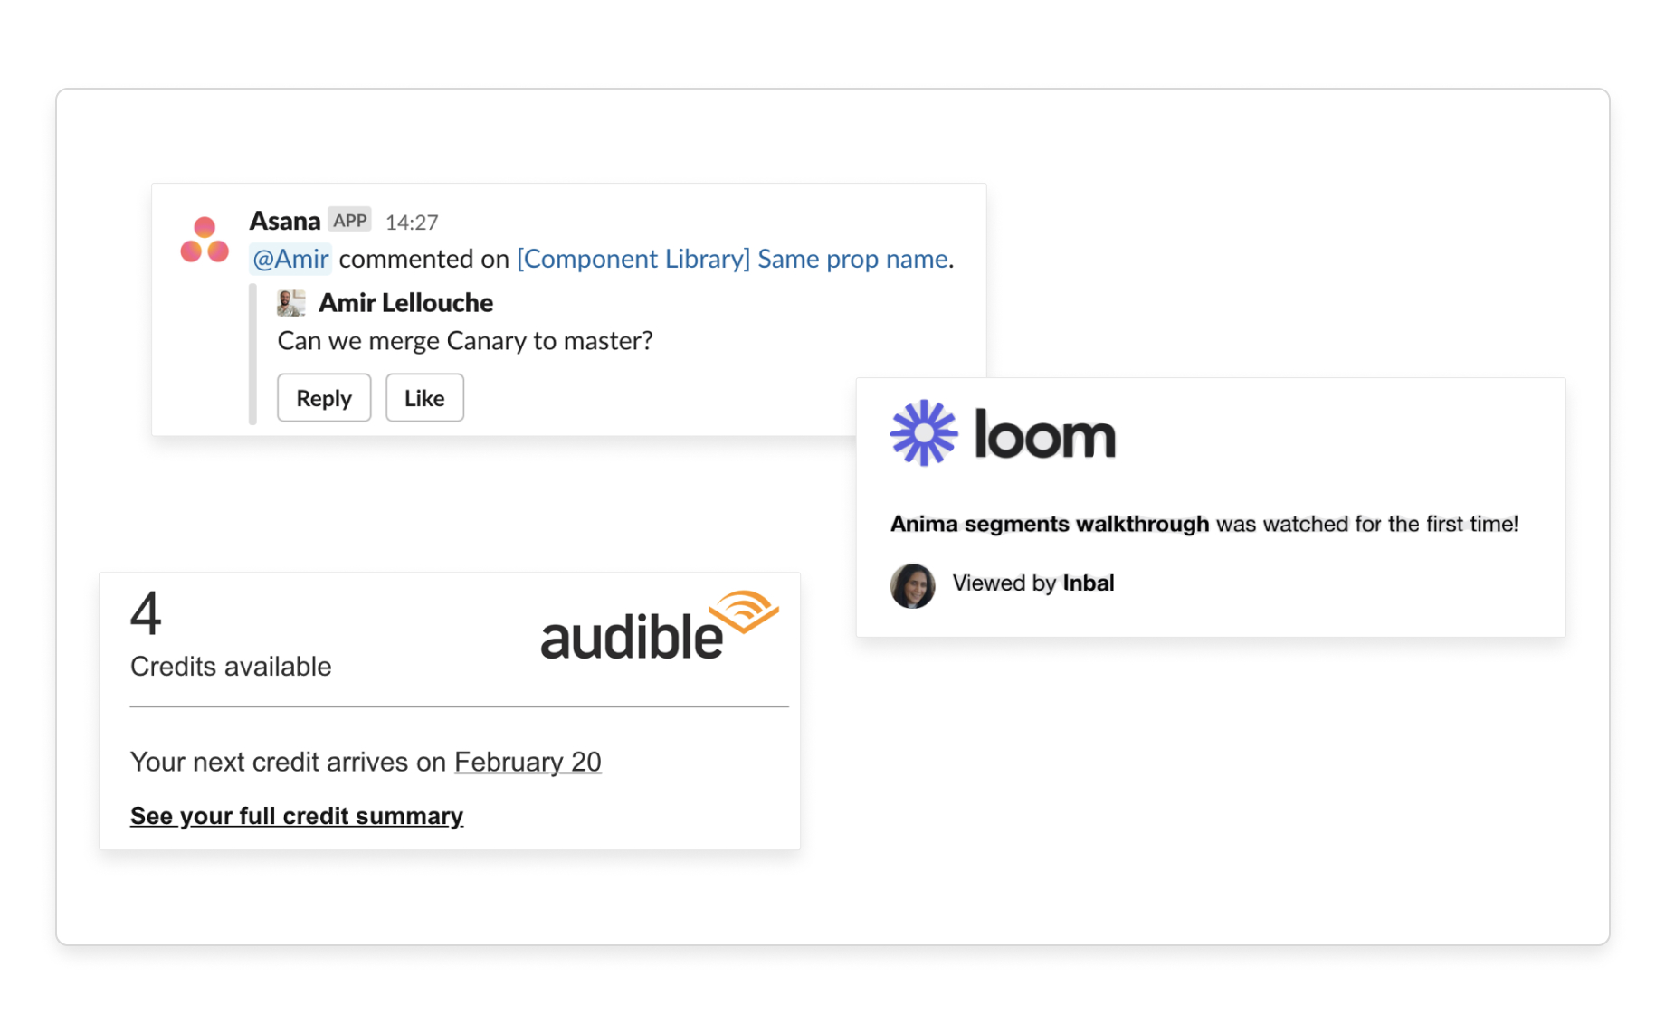Click the Inbal viewer name
The height and width of the screenshot is (1033, 1665).
point(1088,583)
